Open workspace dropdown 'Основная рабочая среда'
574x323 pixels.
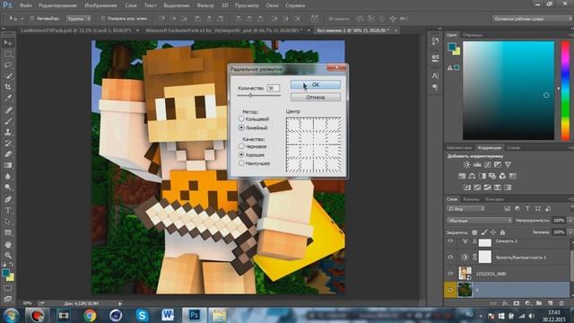533,18
